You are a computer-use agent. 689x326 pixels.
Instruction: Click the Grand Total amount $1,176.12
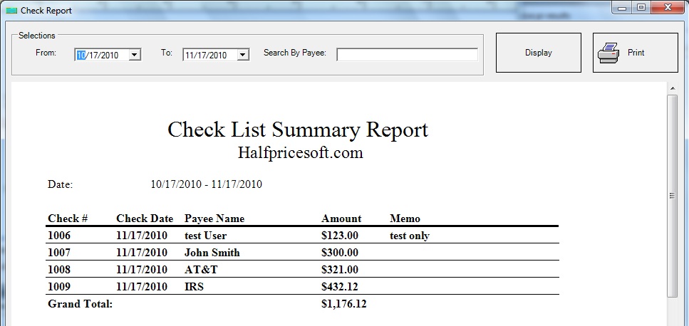click(343, 304)
